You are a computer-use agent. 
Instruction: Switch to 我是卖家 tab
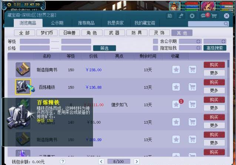pos(116,23)
